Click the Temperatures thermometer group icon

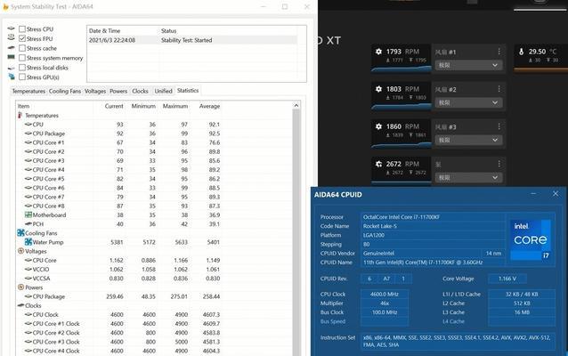point(20,115)
